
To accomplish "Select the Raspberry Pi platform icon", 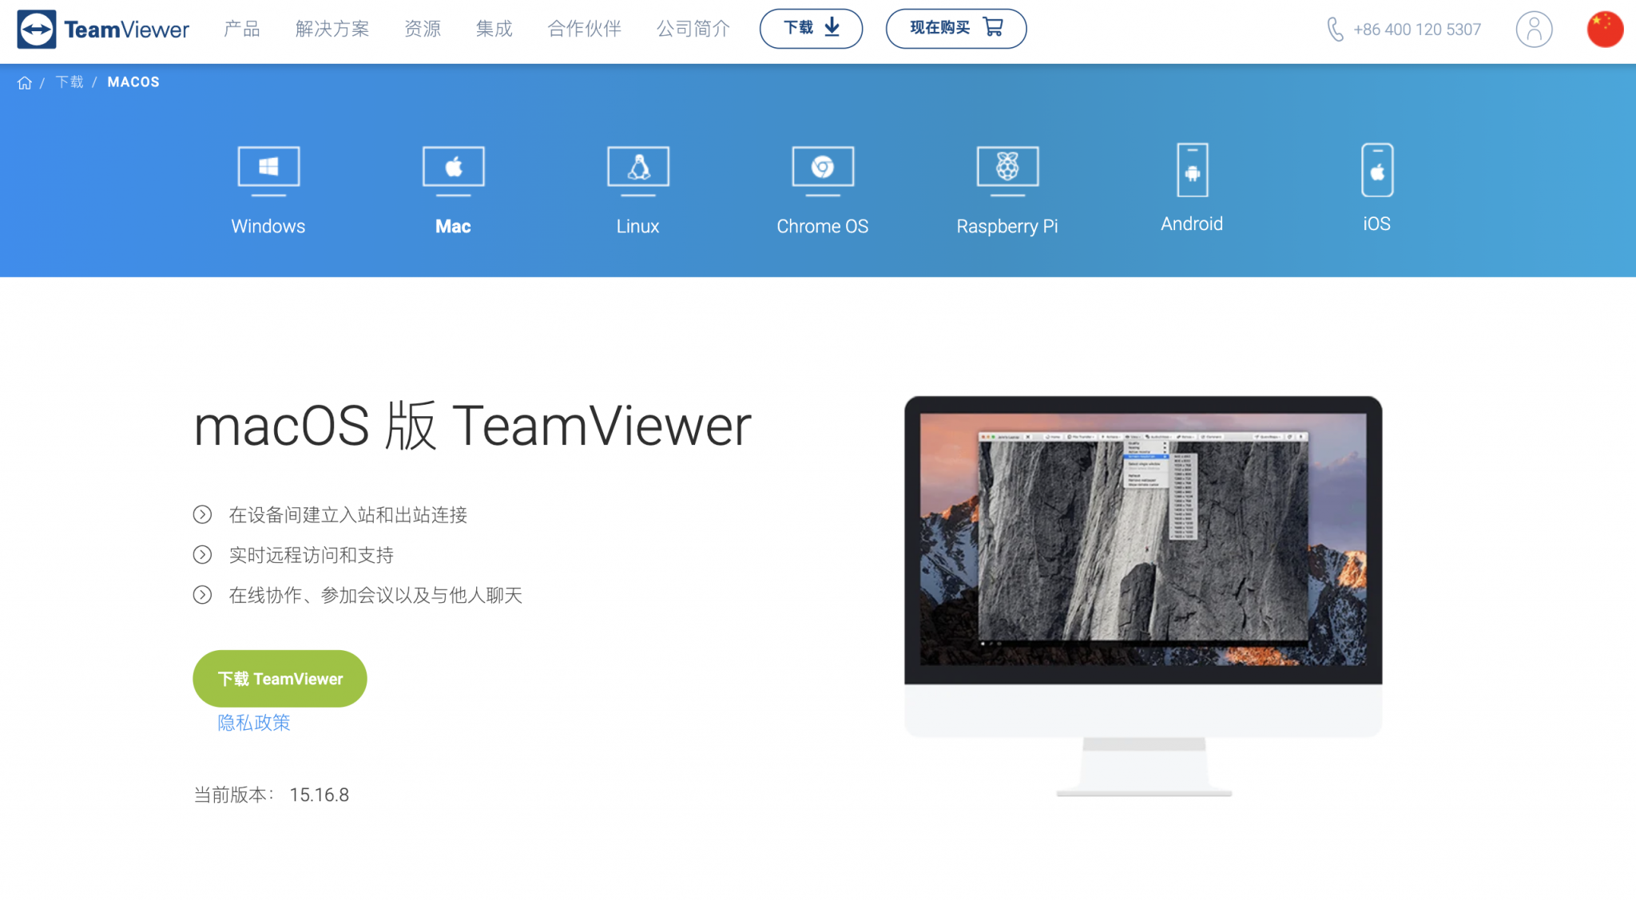I will 1007,171.
